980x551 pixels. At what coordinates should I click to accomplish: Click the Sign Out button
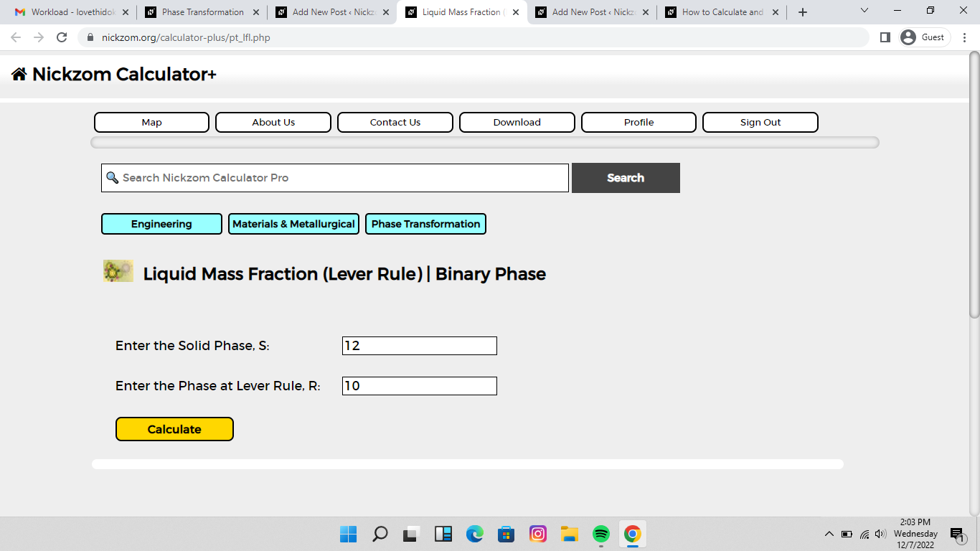point(760,122)
